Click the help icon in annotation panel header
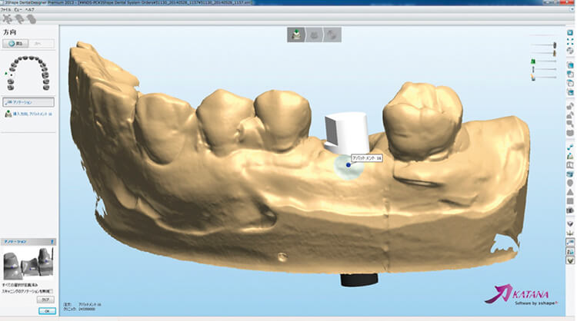 tap(52, 240)
